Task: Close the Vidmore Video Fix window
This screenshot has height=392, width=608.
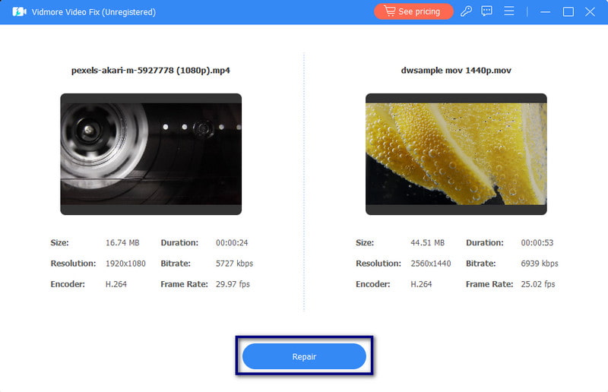Action: pyautogui.click(x=590, y=12)
